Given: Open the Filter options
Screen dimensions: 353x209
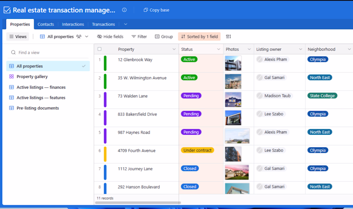Looking at the screenshot, I should tap(139, 37).
